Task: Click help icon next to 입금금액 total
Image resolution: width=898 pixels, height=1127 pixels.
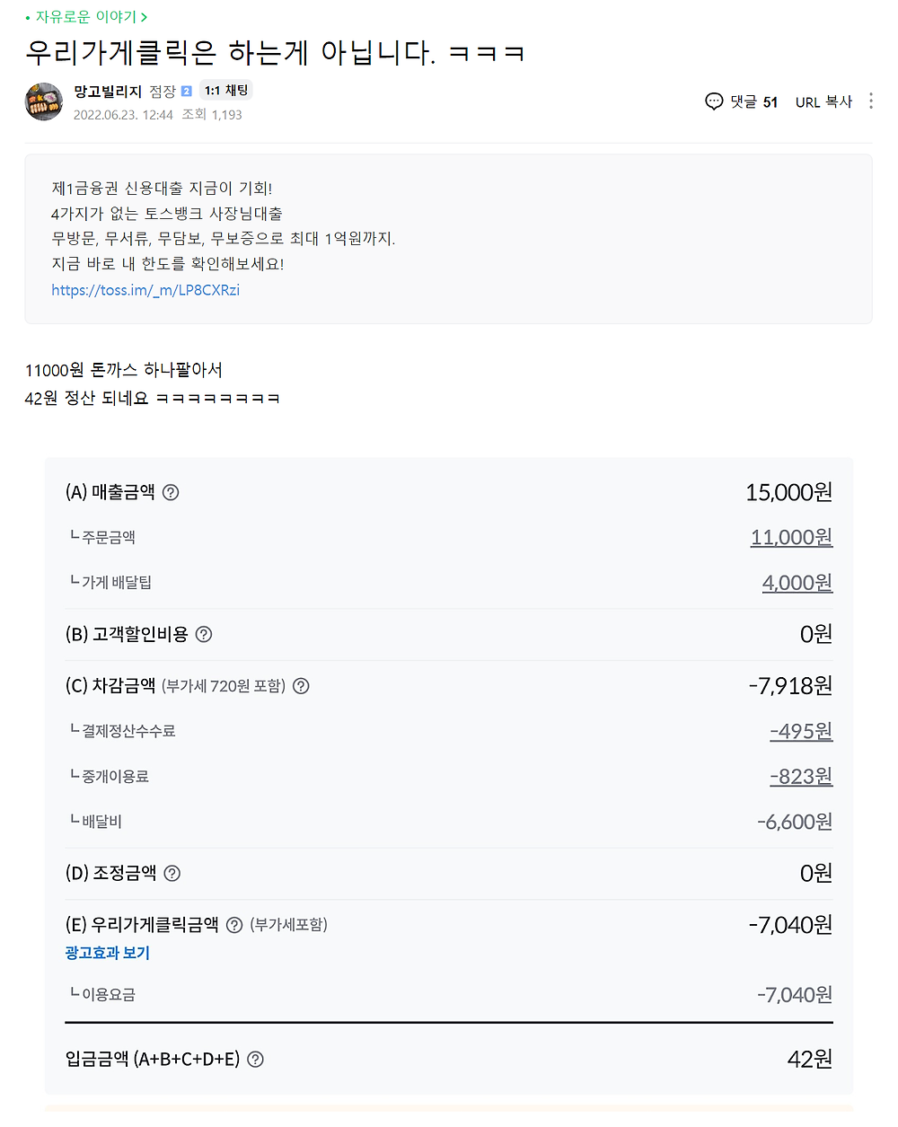Action: point(256,1060)
